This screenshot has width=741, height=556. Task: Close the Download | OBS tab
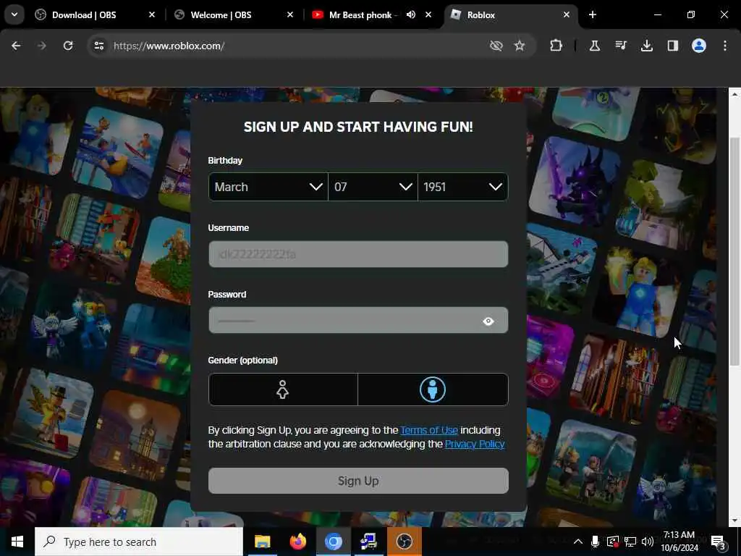(152, 14)
